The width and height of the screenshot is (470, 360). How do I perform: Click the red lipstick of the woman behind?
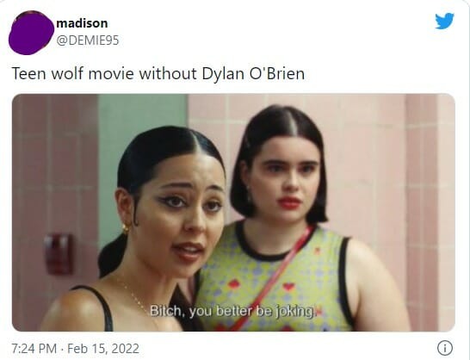click(289, 202)
